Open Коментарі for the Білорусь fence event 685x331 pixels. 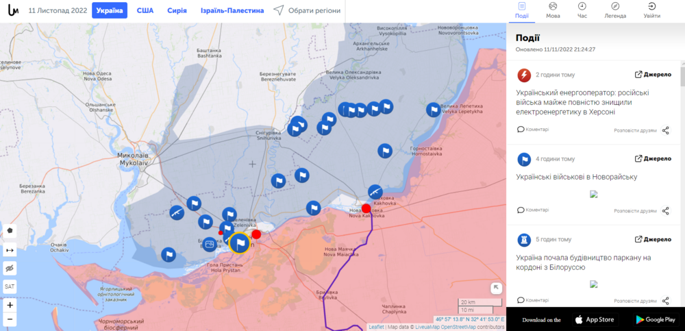(533, 300)
